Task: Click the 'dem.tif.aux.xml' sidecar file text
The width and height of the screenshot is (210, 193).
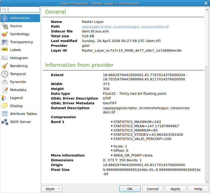Action: (95, 31)
